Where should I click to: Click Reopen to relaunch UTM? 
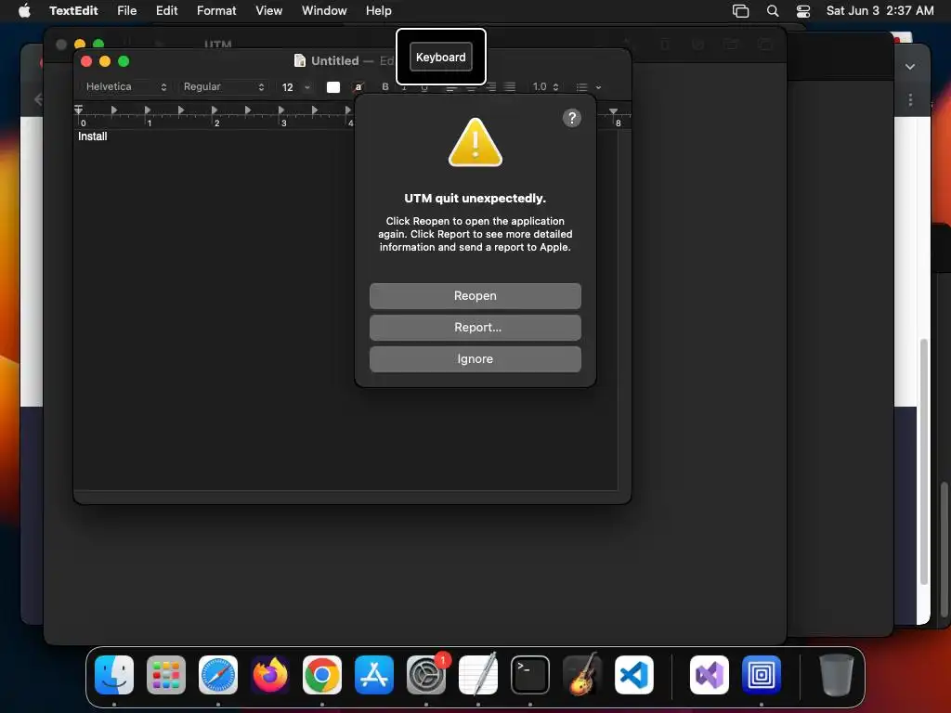pos(475,296)
